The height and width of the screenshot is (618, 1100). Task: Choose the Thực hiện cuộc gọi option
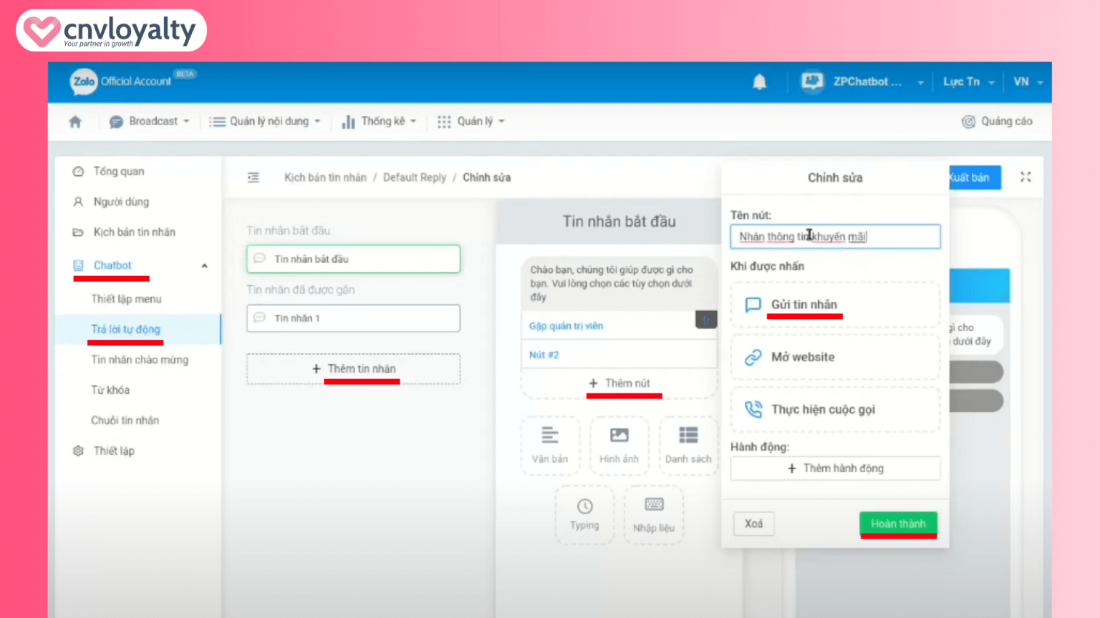pos(834,409)
